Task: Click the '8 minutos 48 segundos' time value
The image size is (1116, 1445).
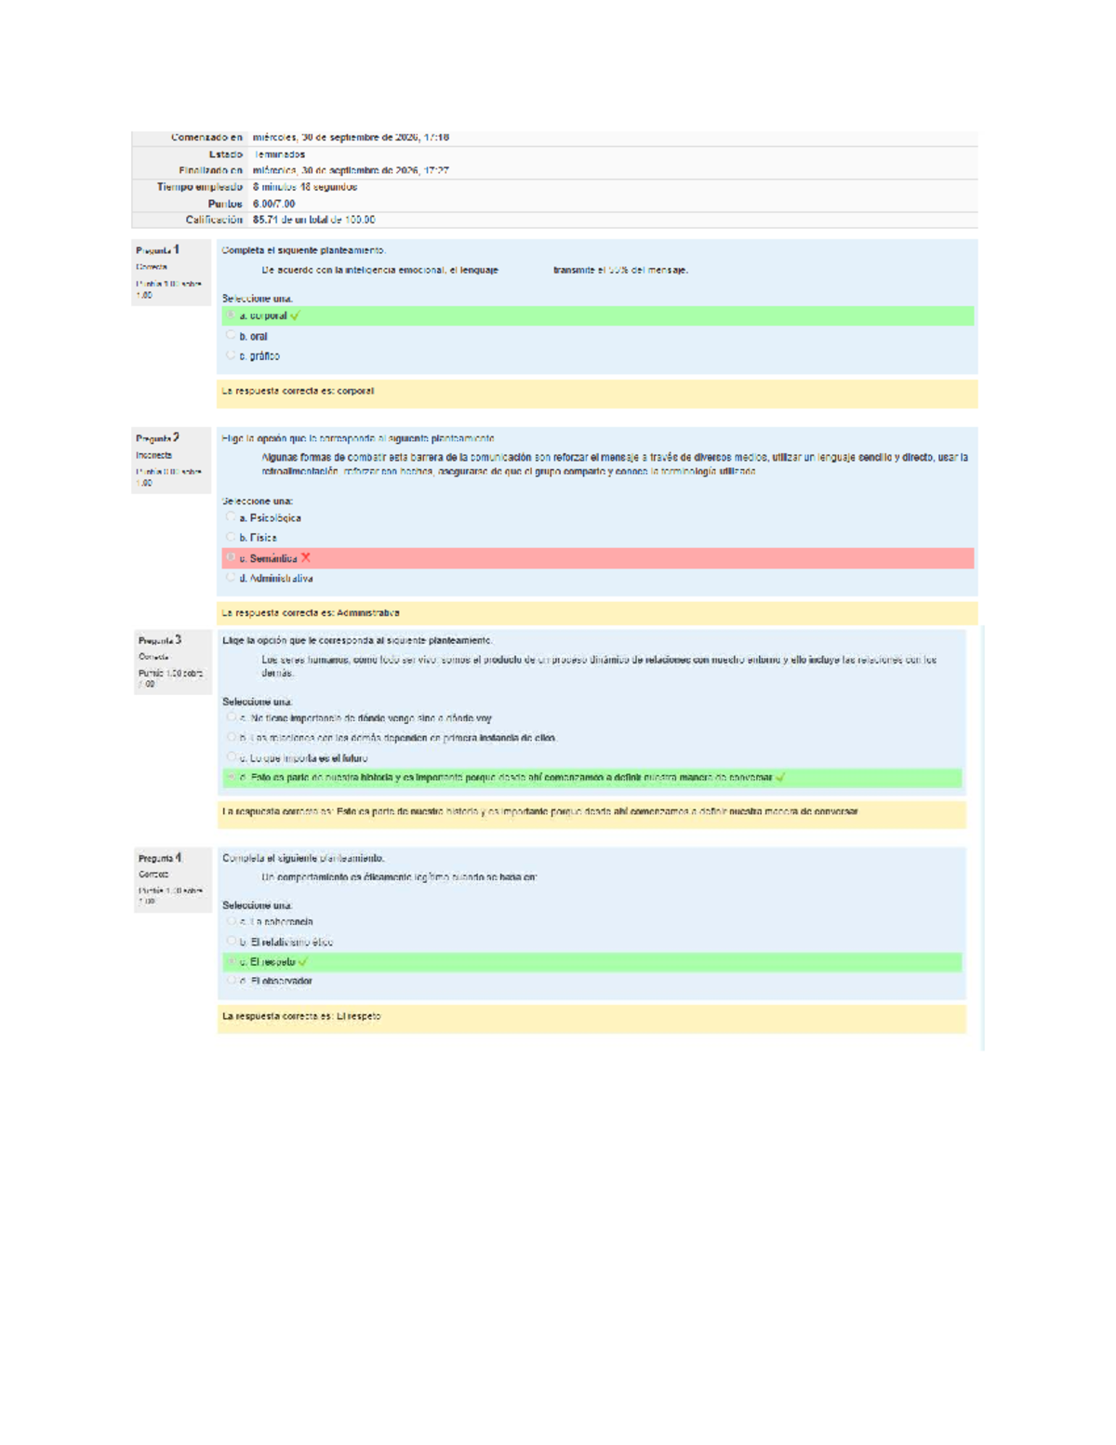Action: pos(305,187)
